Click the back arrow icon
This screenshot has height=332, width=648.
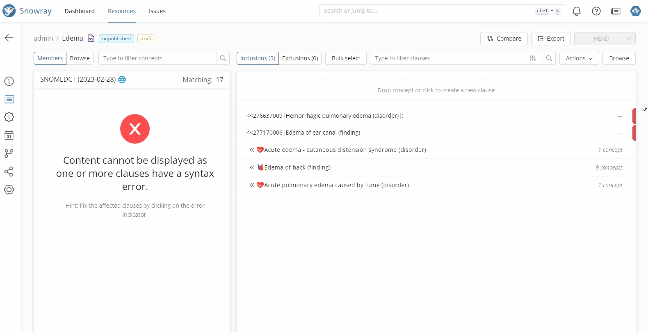[x=9, y=38]
